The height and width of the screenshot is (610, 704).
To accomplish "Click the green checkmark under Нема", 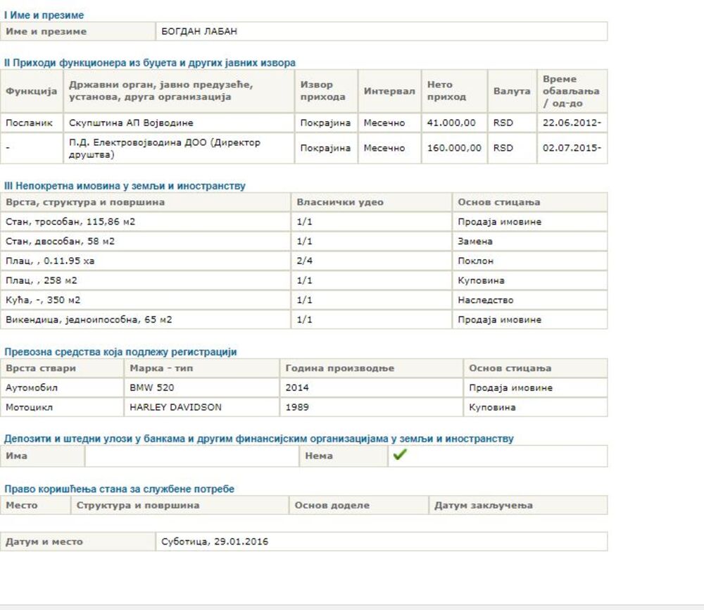I will click(400, 455).
